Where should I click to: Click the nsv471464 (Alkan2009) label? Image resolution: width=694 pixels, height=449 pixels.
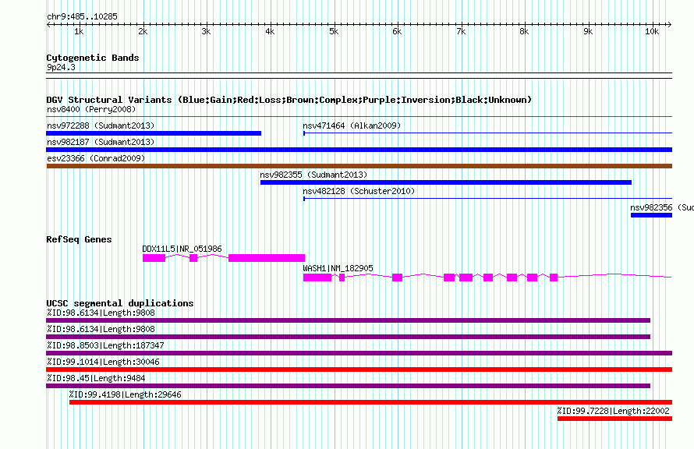click(x=352, y=126)
